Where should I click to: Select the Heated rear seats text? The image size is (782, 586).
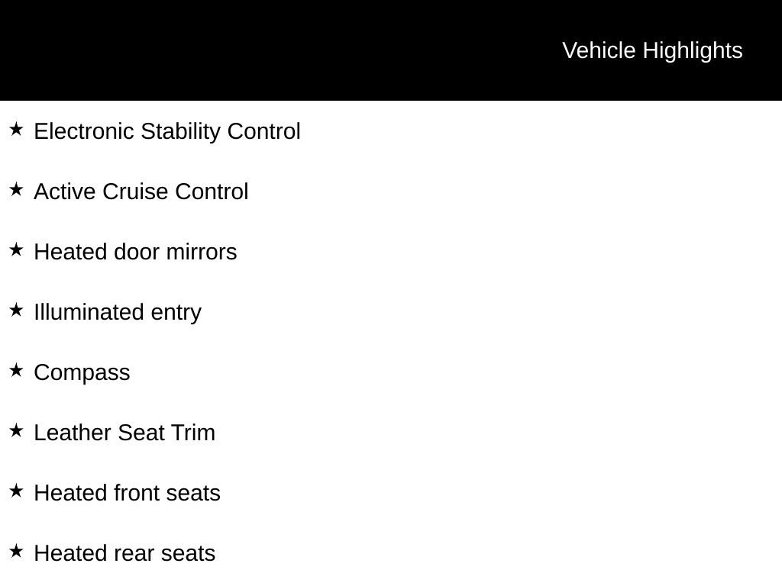[x=124, y=554]
